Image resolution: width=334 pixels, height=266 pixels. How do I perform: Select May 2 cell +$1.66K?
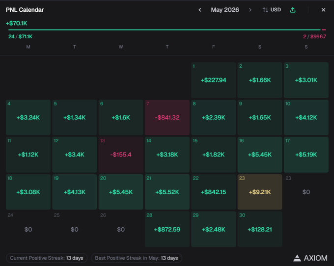coord(260,80)
